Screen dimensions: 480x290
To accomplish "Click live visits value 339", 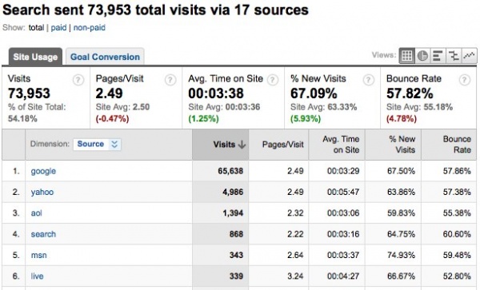I will 236,276.
